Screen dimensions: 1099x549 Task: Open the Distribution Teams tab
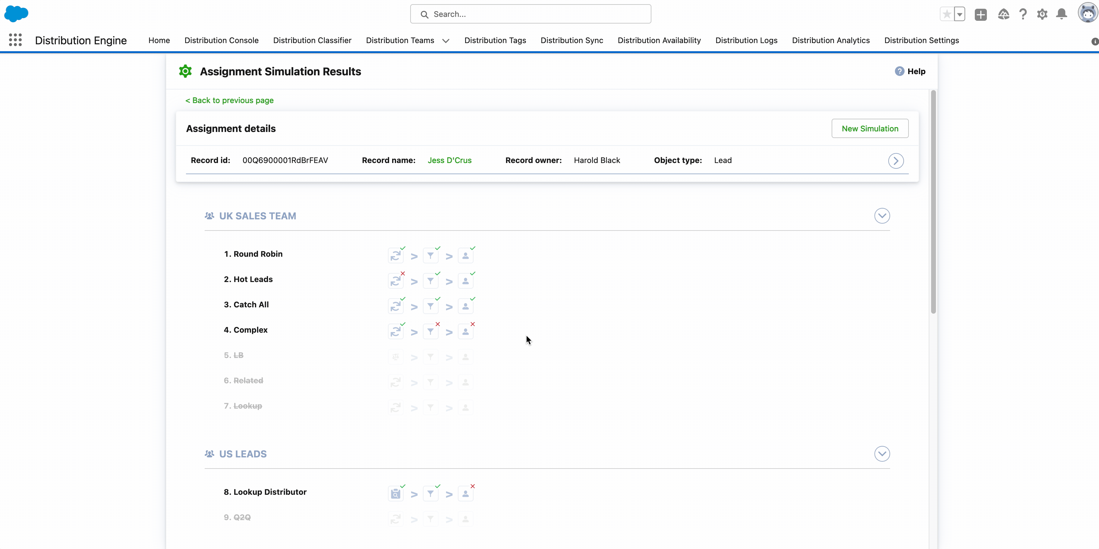click(x=400, y=40)
